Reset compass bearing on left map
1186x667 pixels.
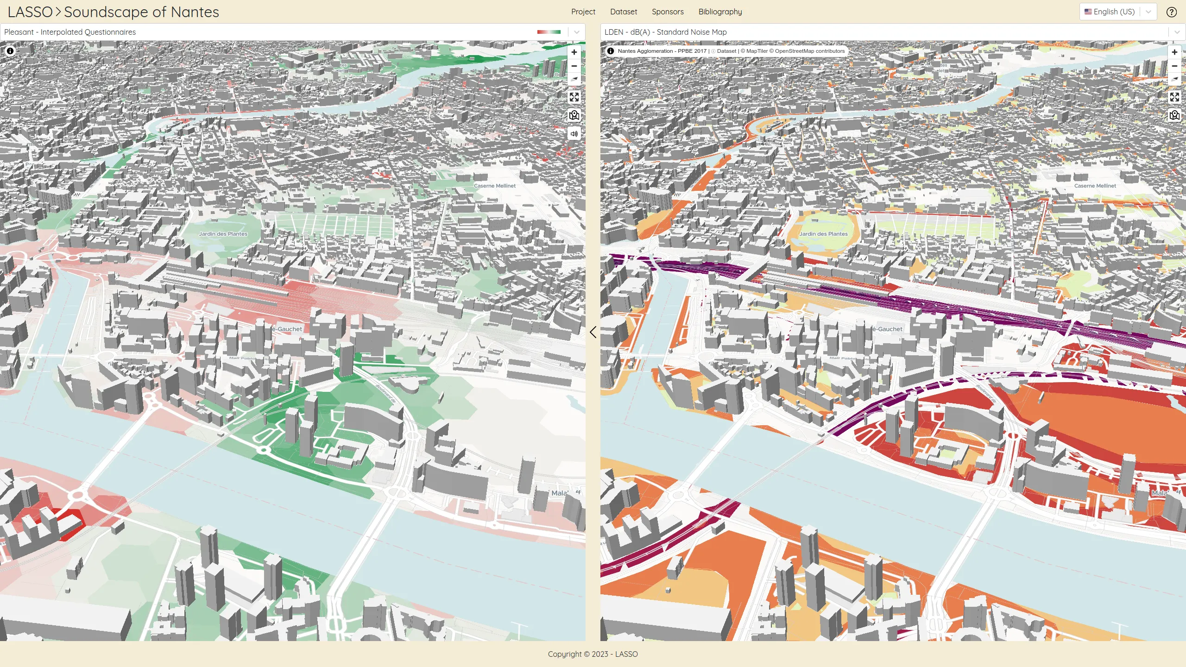[574, 79]
